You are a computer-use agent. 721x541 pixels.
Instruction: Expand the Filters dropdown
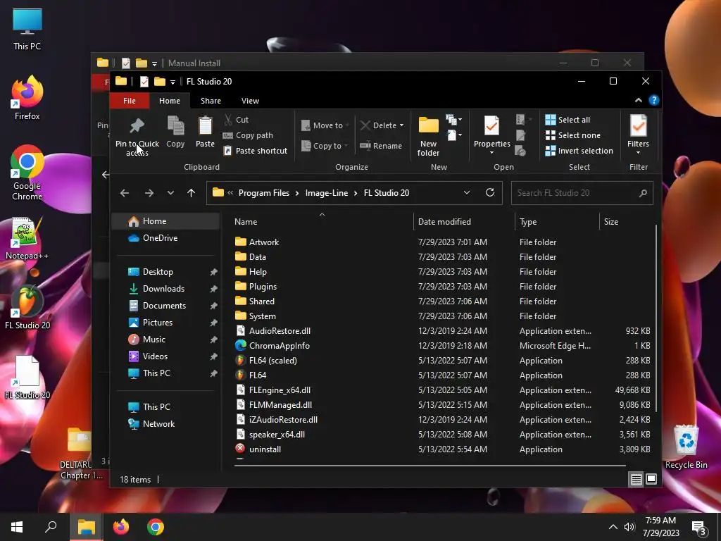pyautogui.click(x=638, y=153)
